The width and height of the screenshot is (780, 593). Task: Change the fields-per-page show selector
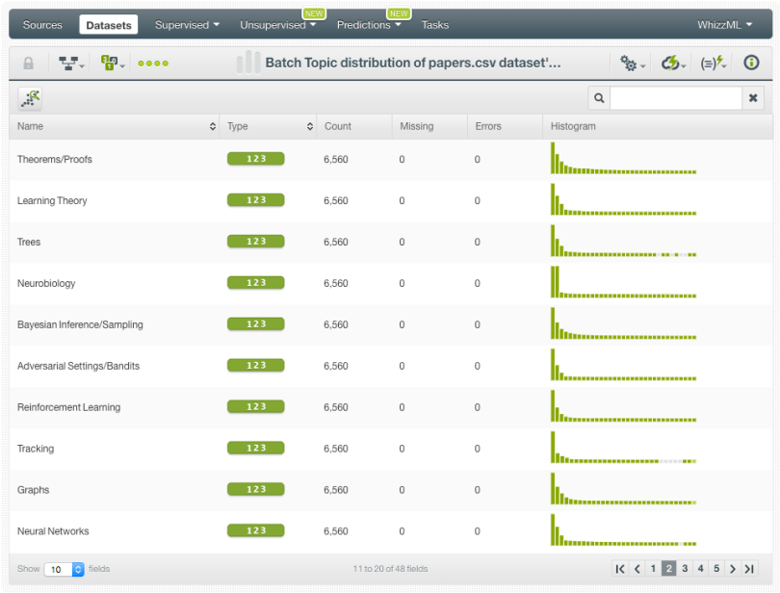tap(65, 569)
